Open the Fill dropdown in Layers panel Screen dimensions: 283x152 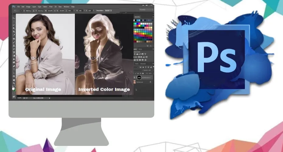(153, 74)
